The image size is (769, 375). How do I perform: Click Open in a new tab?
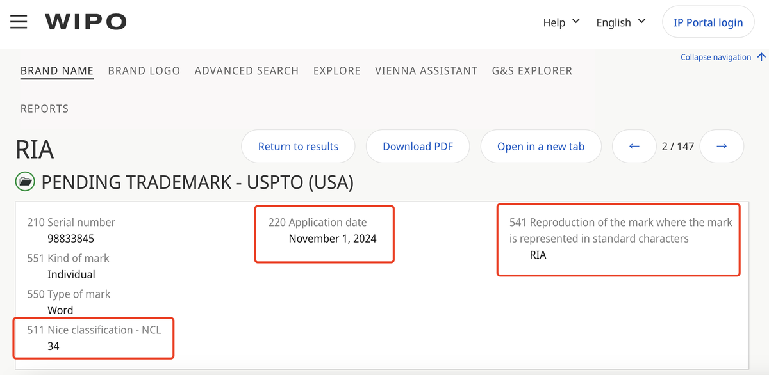tap(541, 147)
